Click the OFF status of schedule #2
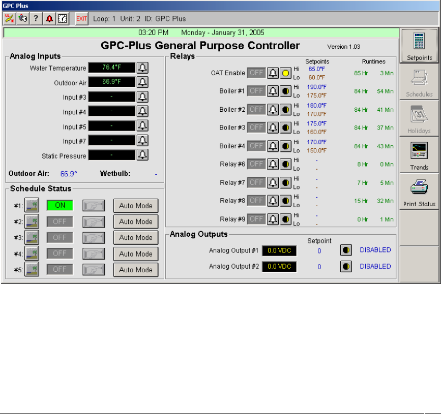The width and height of the screenshot is (441, 414). 60,221
